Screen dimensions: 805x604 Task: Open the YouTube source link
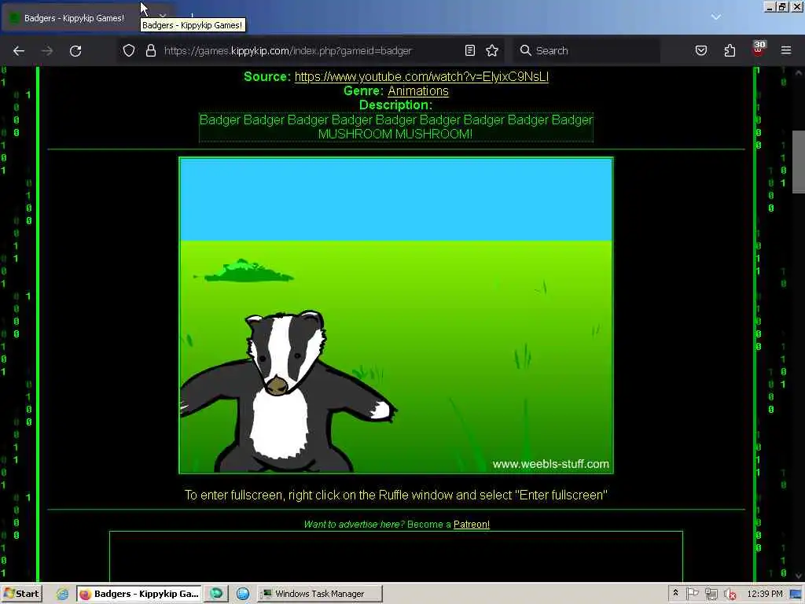[421, 76]
